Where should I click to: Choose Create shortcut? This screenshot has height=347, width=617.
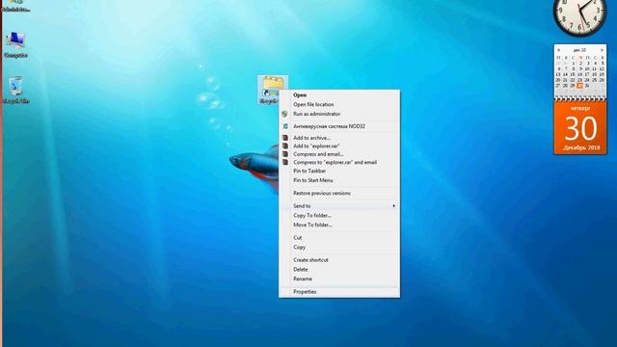(339, 260)
